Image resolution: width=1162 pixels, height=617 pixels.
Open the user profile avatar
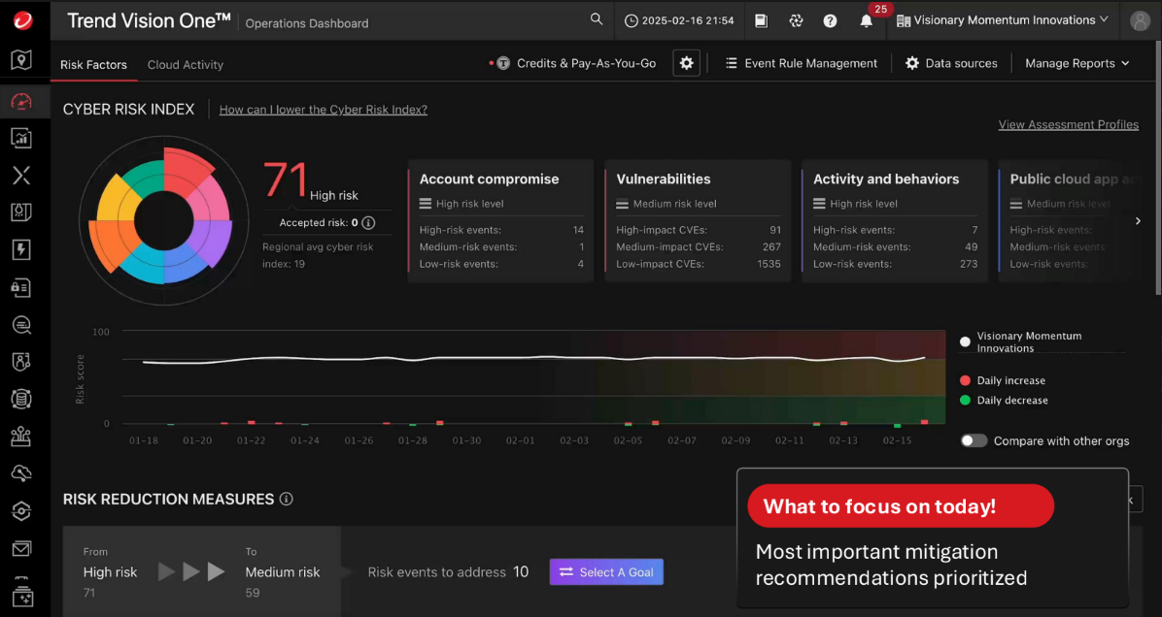point(1140,20)
